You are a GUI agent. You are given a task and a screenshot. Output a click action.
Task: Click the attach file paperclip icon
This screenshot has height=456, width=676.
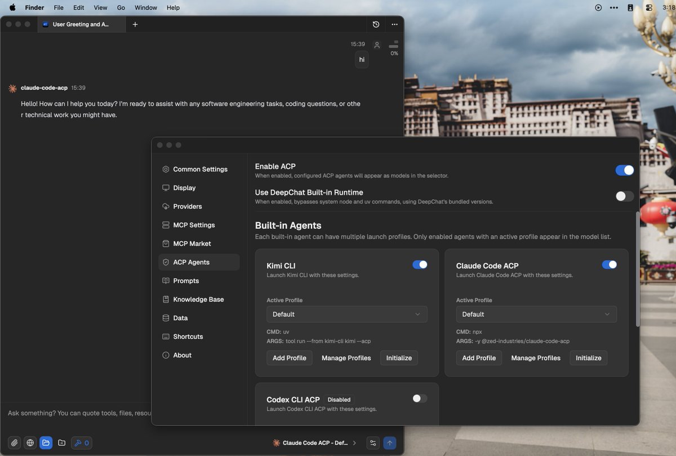(15, 443)
